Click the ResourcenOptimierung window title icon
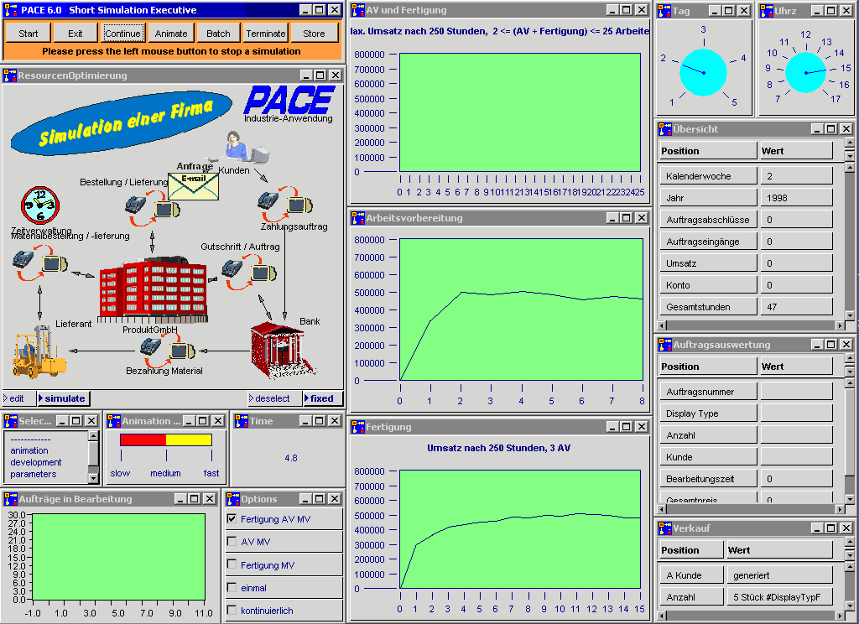The width and height of the screenshot is (859, 624). coord(9,75)
